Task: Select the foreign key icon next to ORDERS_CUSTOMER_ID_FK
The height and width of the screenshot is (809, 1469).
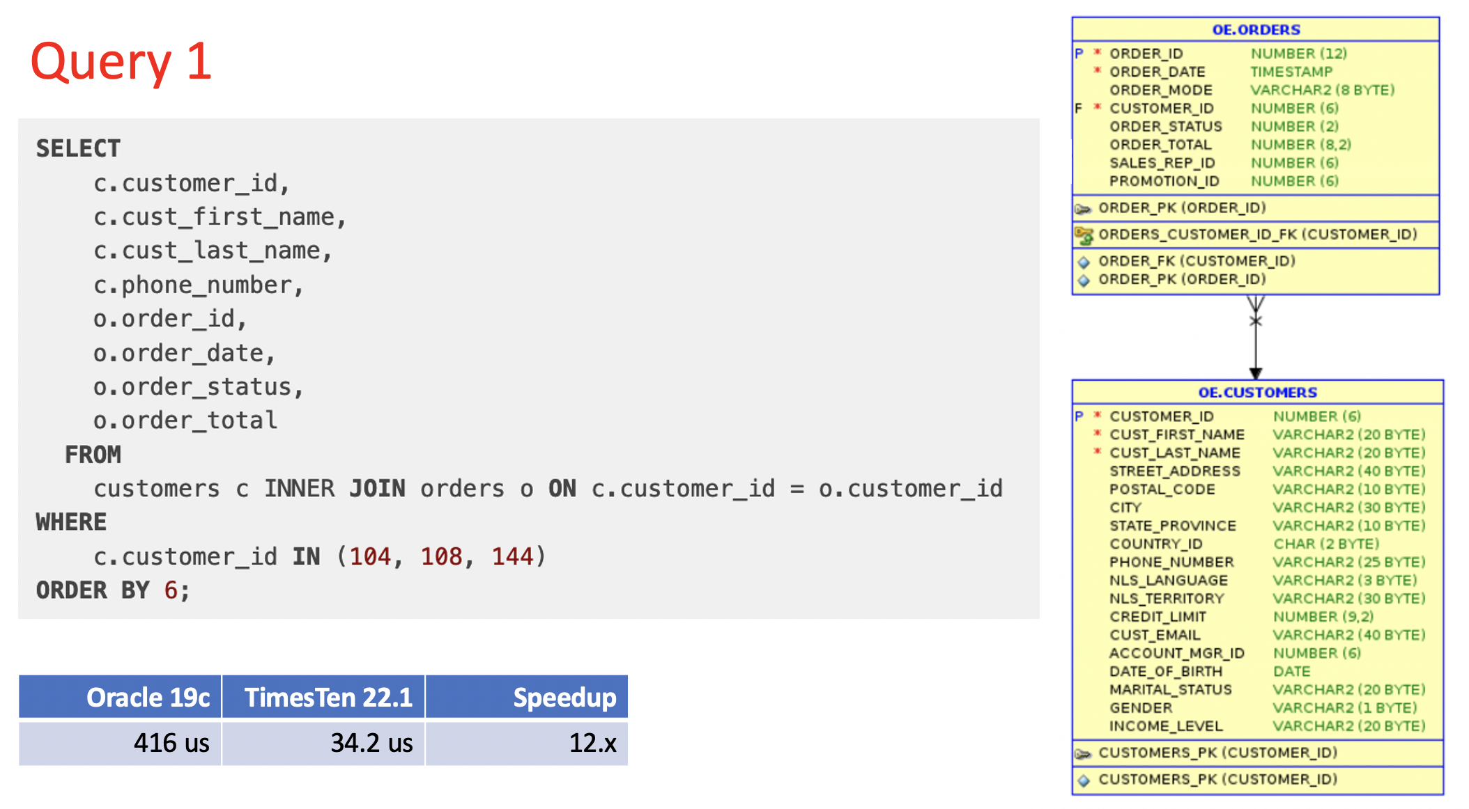Action: pos(1084,235)
